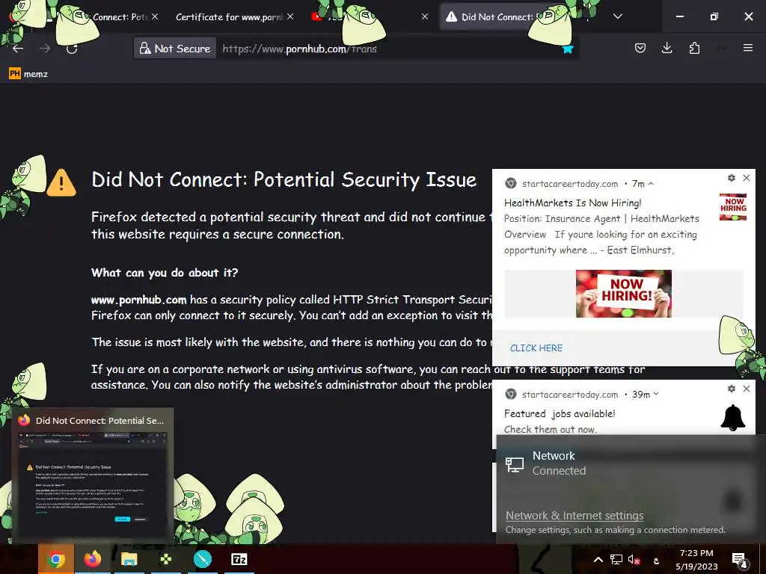Show hidden tray icons chevron
The height and width of the screenshot is (574, 766).
pos(598,559)
